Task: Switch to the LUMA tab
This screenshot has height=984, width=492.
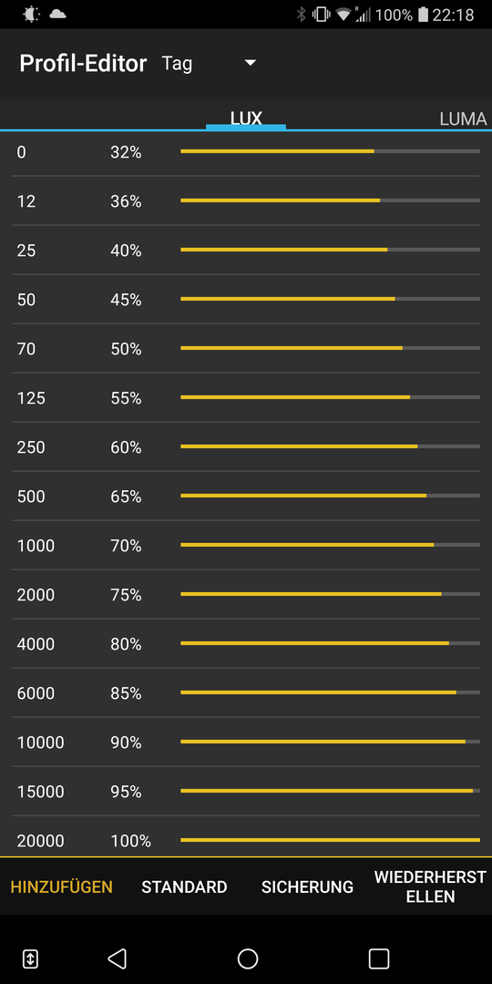Action: coord(463,118)
